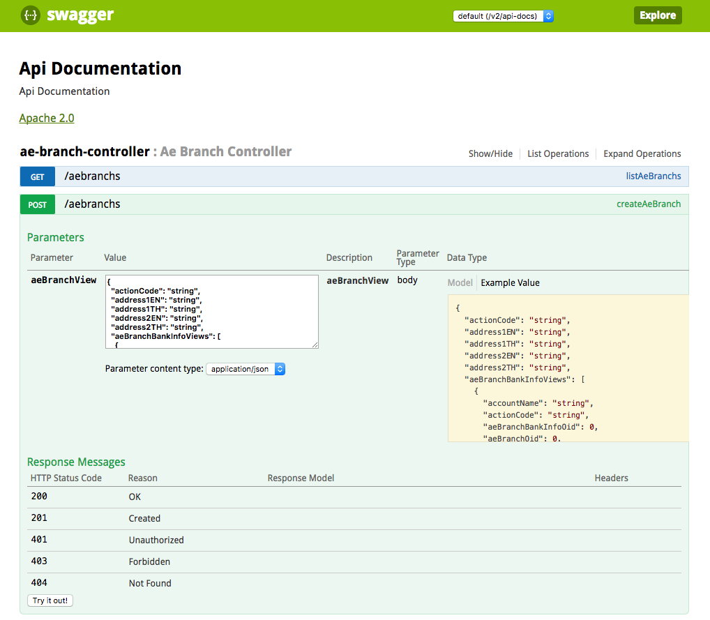Switch to the Model tab
The width and height of the screenshot is (710, 620).
(460, 282)
